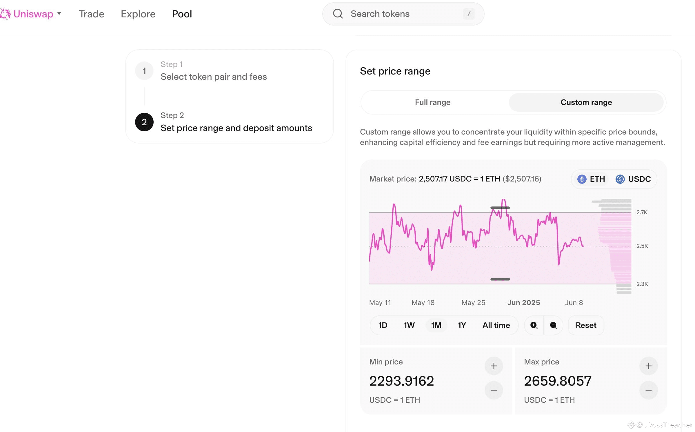Switch price display to USDC token
Screen dimensions: 695x432
tap(633, 179)
